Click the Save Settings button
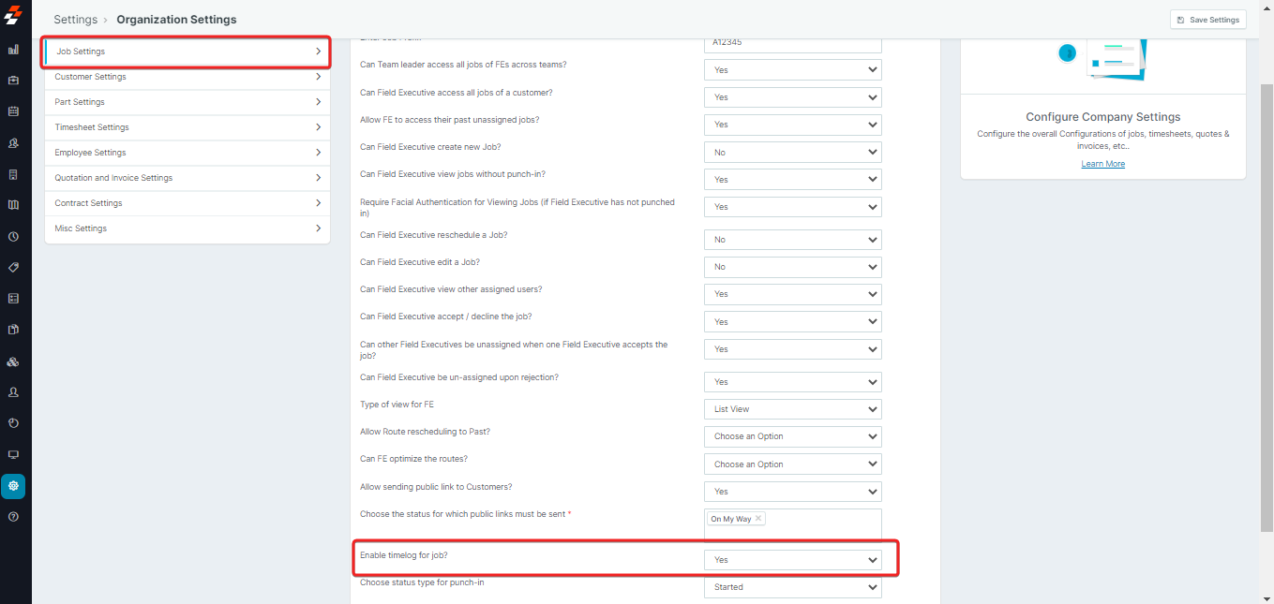The width and height of the screenshot is (1274, 604). click(x=1207, y=20)
